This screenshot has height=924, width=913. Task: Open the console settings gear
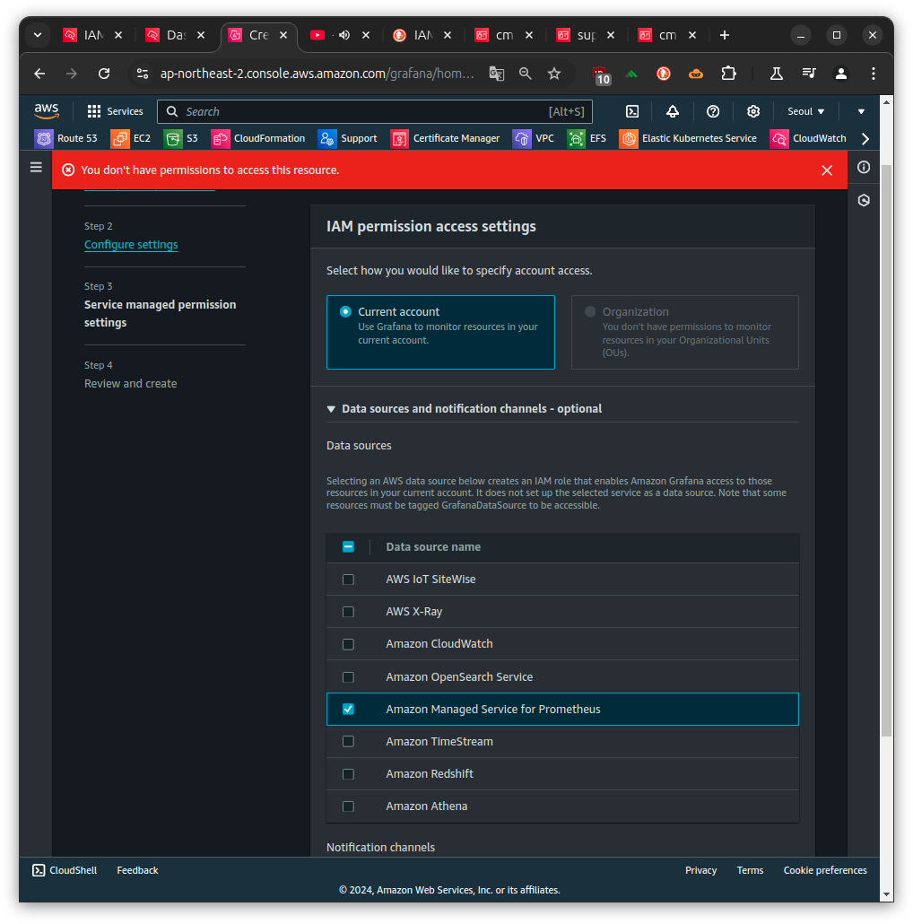click(752, 111)
